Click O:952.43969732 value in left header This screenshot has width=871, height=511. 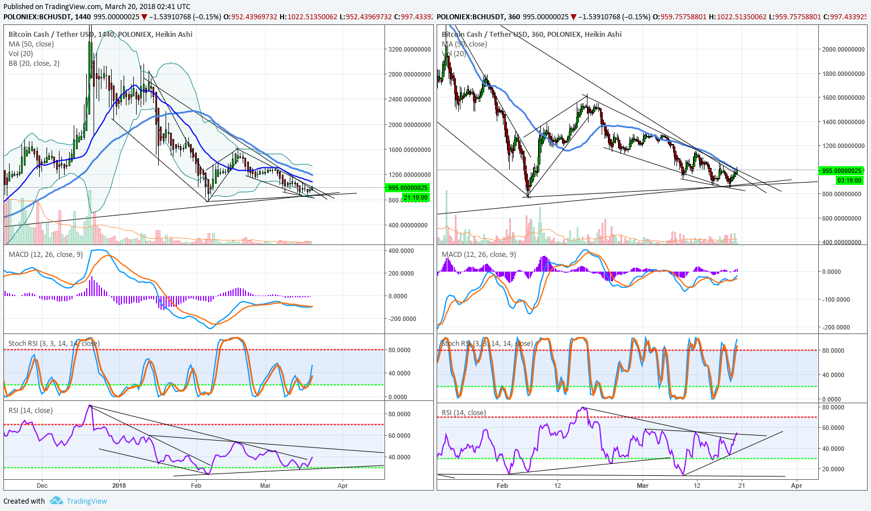click(x=251, y=16)
